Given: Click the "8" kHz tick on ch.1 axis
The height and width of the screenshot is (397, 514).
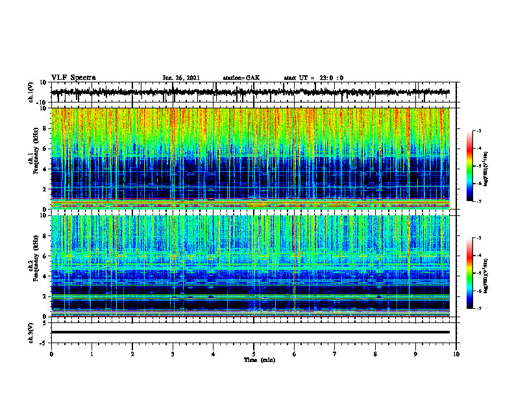Looking at the screenshot, I should [x=45, y=128].
